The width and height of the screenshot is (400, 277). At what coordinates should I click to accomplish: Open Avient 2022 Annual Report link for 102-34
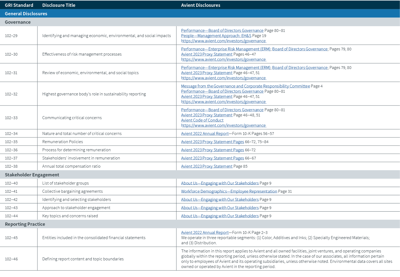click(x=204, y=133)
